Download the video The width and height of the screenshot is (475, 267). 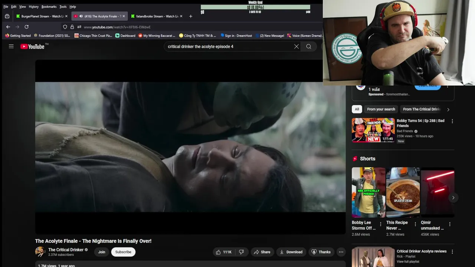pyautogui.click(x=291, y=252)
